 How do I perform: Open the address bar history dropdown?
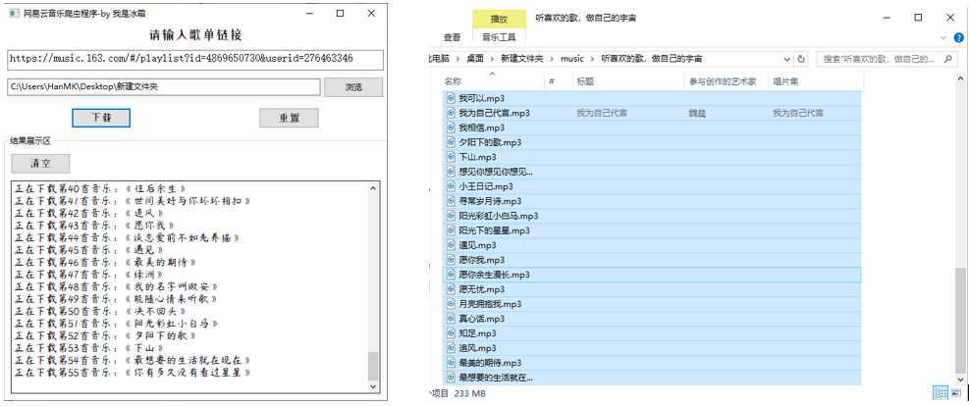click(x=787, y=59)
